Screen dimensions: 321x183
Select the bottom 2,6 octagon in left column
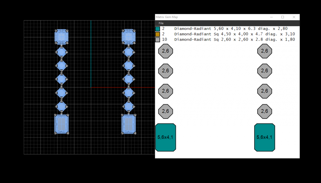pyautogui.click(x=166, y=111)
